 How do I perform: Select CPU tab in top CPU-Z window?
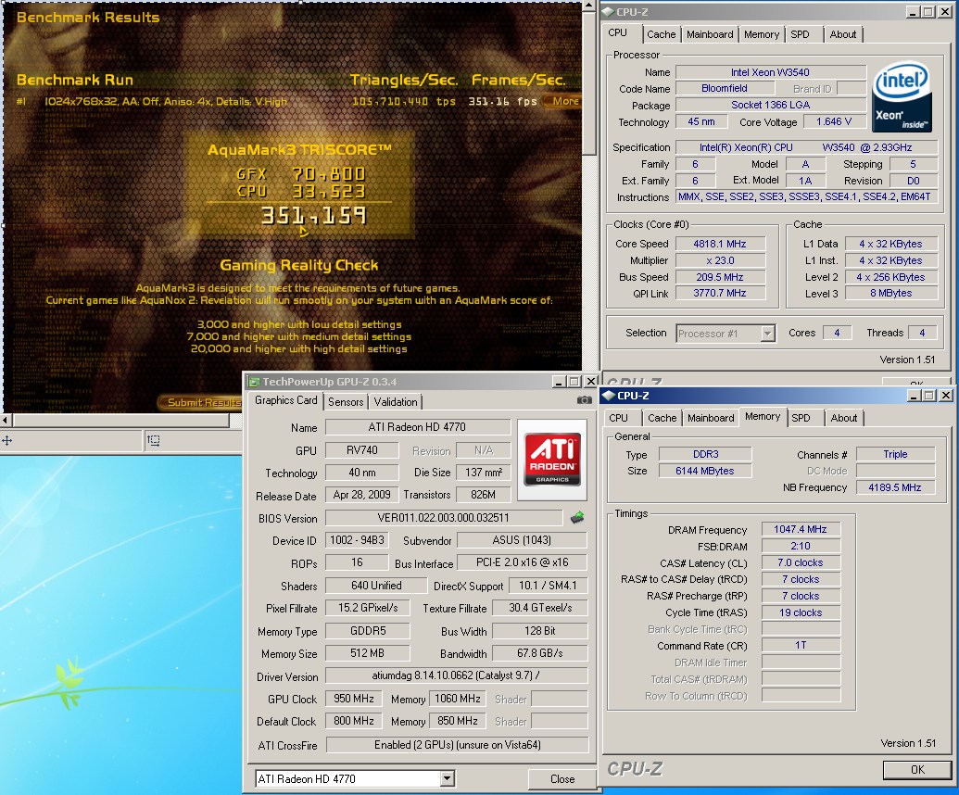tap(618, 33)
